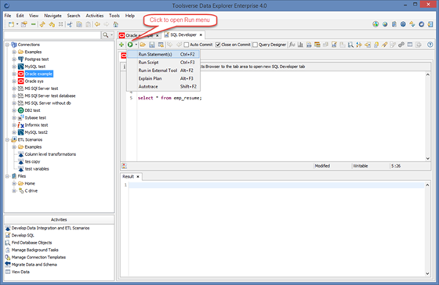Select the Oracle sys connection
This screenshot has height=285, width=439.
pyautogui.click(x=34, y=81)
